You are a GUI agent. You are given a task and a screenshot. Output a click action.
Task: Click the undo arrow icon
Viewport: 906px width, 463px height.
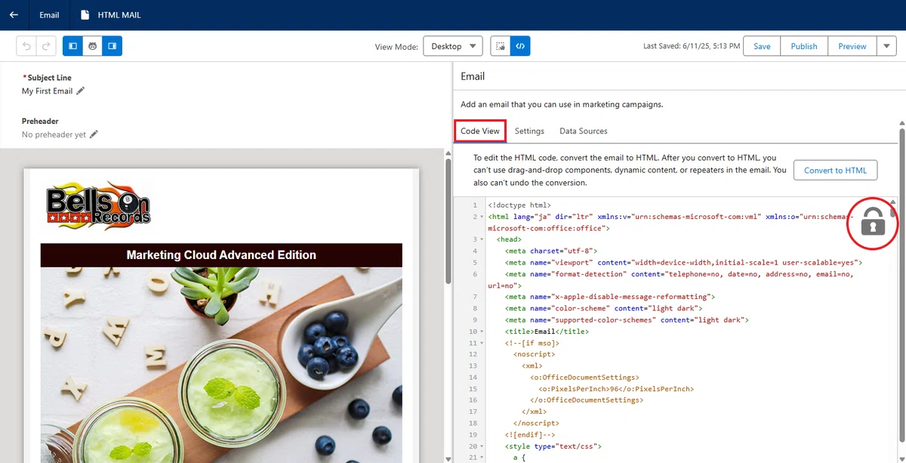click(27, 46)
